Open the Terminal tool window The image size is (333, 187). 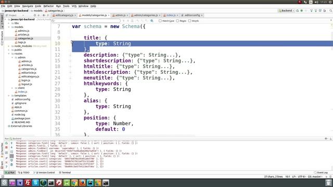[65, 172]
